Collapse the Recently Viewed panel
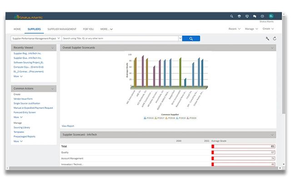 click(x=53, y=47)
